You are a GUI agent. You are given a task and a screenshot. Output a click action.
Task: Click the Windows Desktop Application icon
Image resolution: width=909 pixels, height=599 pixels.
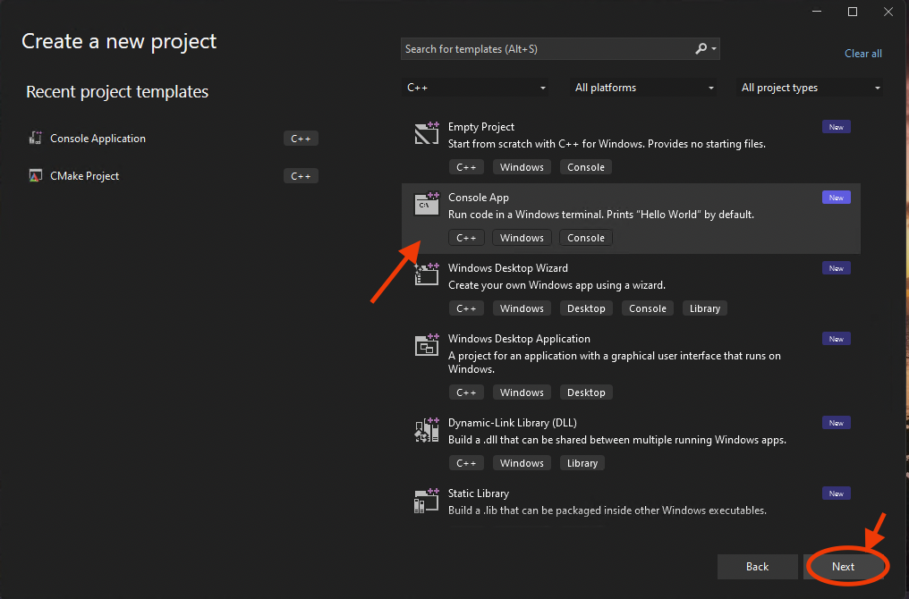point(427,344)
